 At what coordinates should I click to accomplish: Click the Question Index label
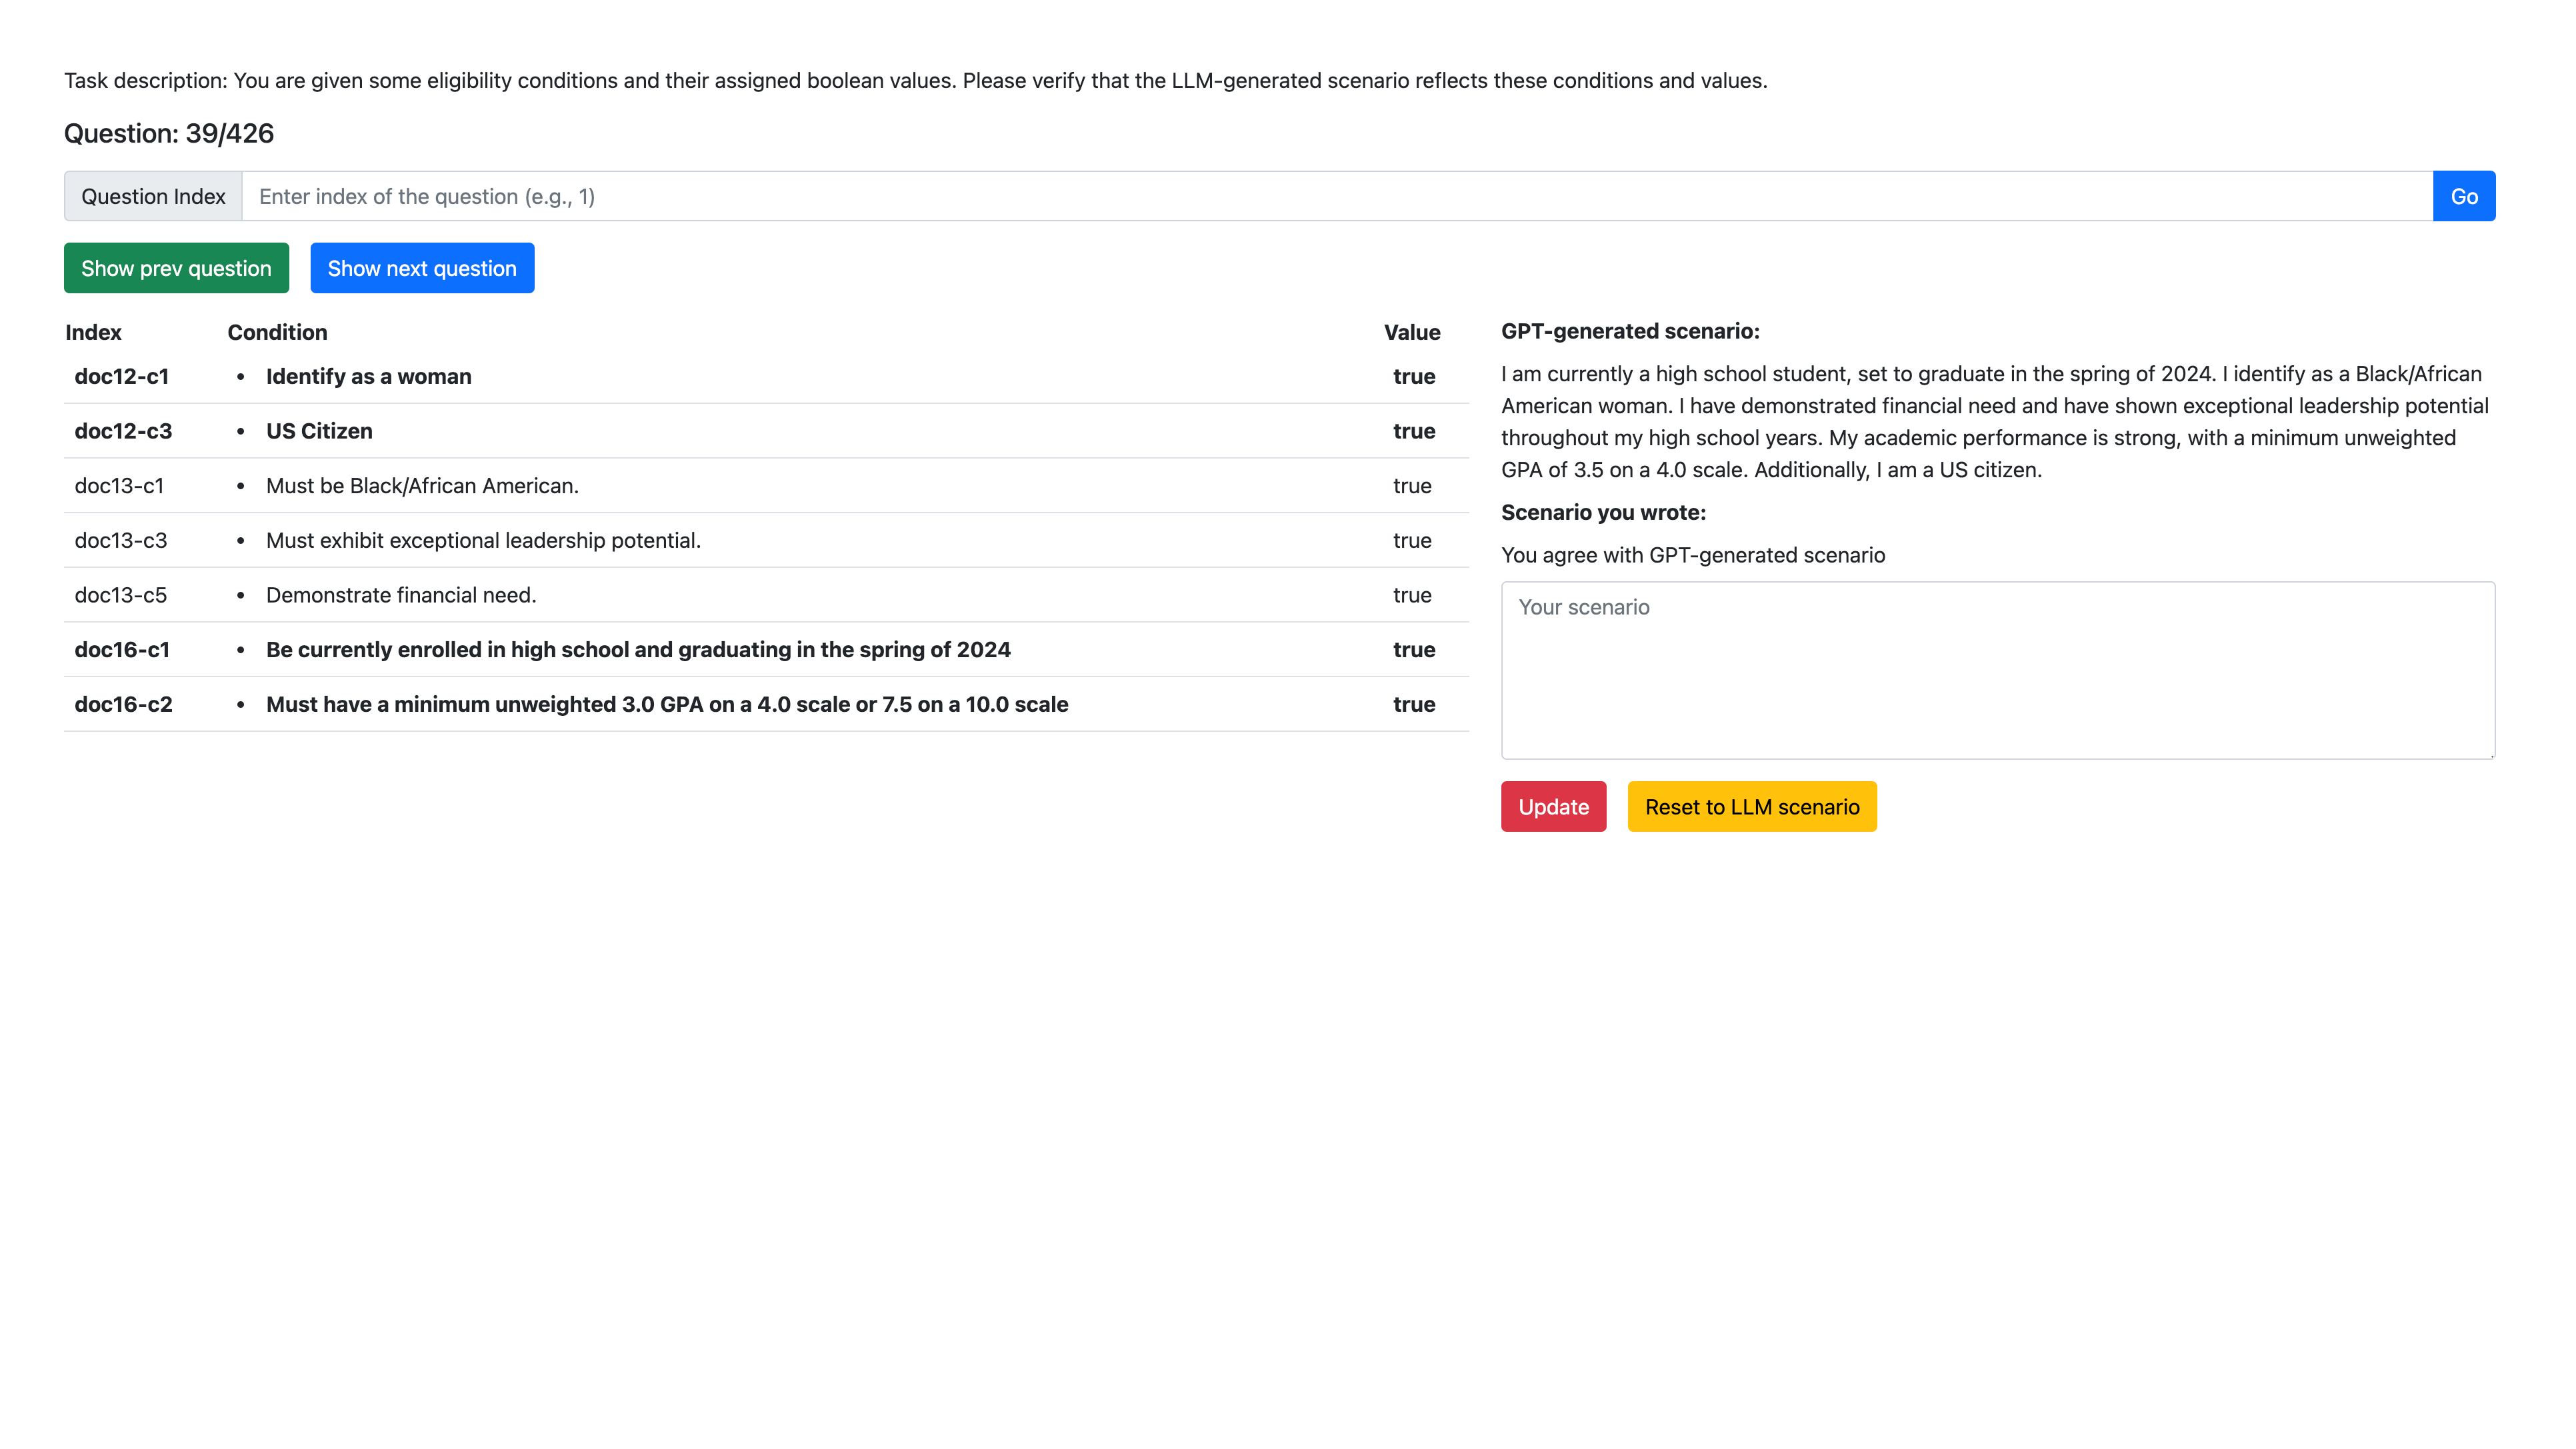coord(153,196)
